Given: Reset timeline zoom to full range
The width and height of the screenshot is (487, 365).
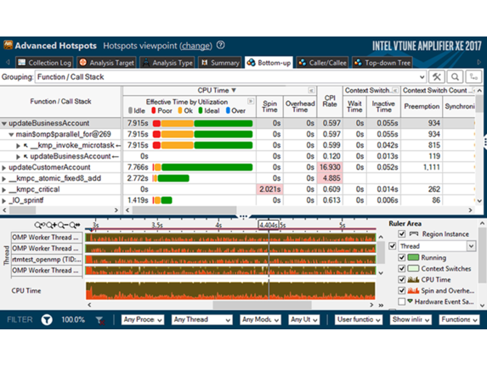Looking at the screenshot, I should (75, 225).
